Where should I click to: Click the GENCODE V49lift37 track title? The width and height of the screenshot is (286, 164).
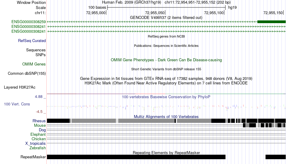[x=166, y=18]
